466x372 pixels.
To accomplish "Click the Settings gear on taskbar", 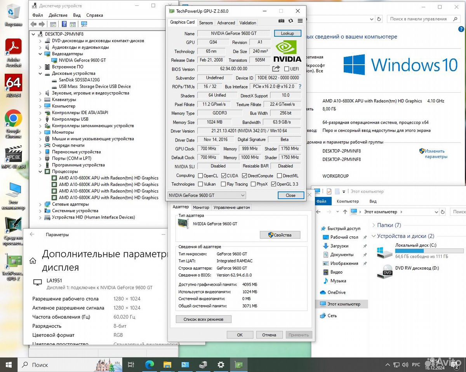I will click(x=221, y=365).
